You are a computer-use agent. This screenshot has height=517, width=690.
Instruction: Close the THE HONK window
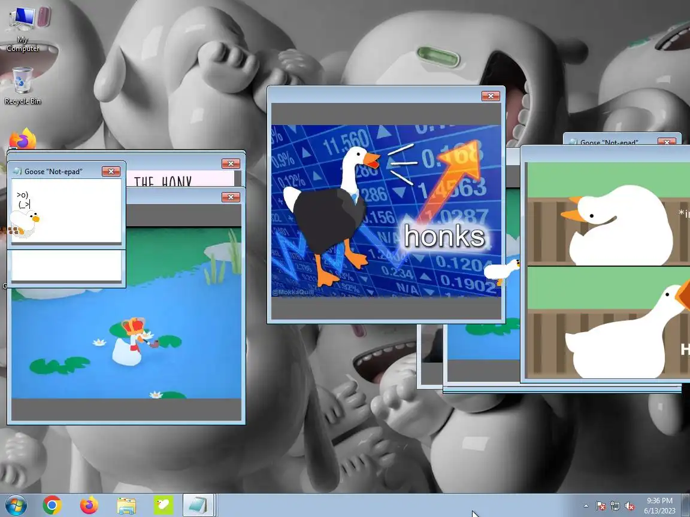231,163
